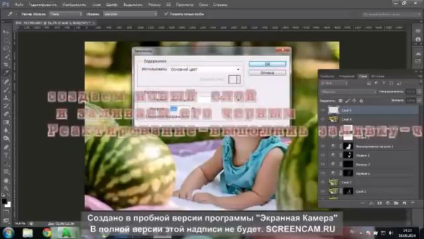
Task: Open the layer blend mode dropdown
Action: click(x=348, y=92)
